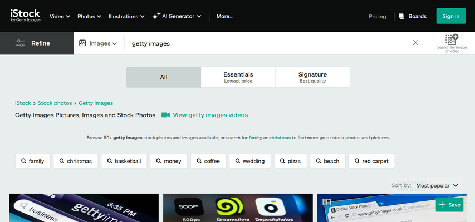Screen dimensions: 475x222
Task: Search the wedding suggestion chip
Action: (250, 161)
